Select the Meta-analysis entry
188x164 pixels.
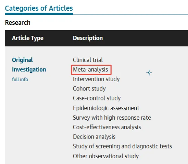click(91, 69)
